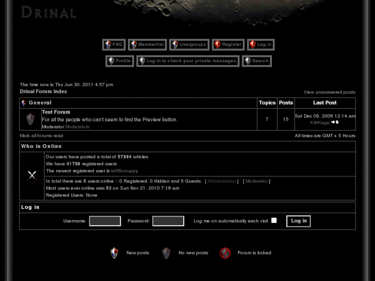
Task: Click 'All times are GMT + 5 Hours'
Action: tap(325, 136)
